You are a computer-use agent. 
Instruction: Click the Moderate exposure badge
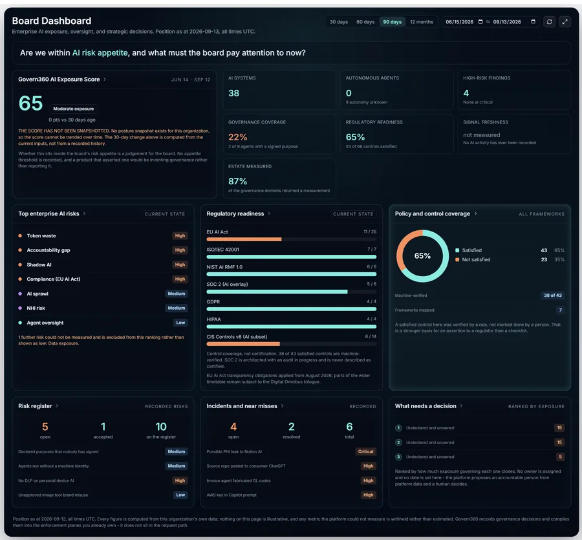[x=74, y=109]
